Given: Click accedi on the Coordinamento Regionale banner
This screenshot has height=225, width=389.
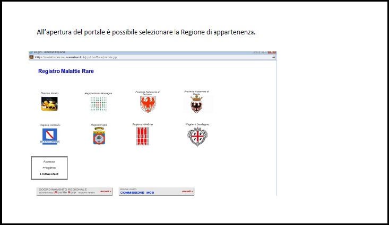Looking at the screenshot, I should coord(106,191).
